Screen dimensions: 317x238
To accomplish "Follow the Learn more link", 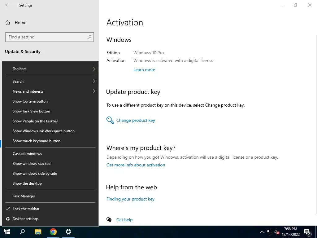I will coord(144,70).
